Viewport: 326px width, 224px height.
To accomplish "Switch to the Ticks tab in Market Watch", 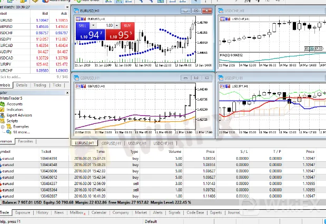I will pyautogui.click(x=57, y=85).
